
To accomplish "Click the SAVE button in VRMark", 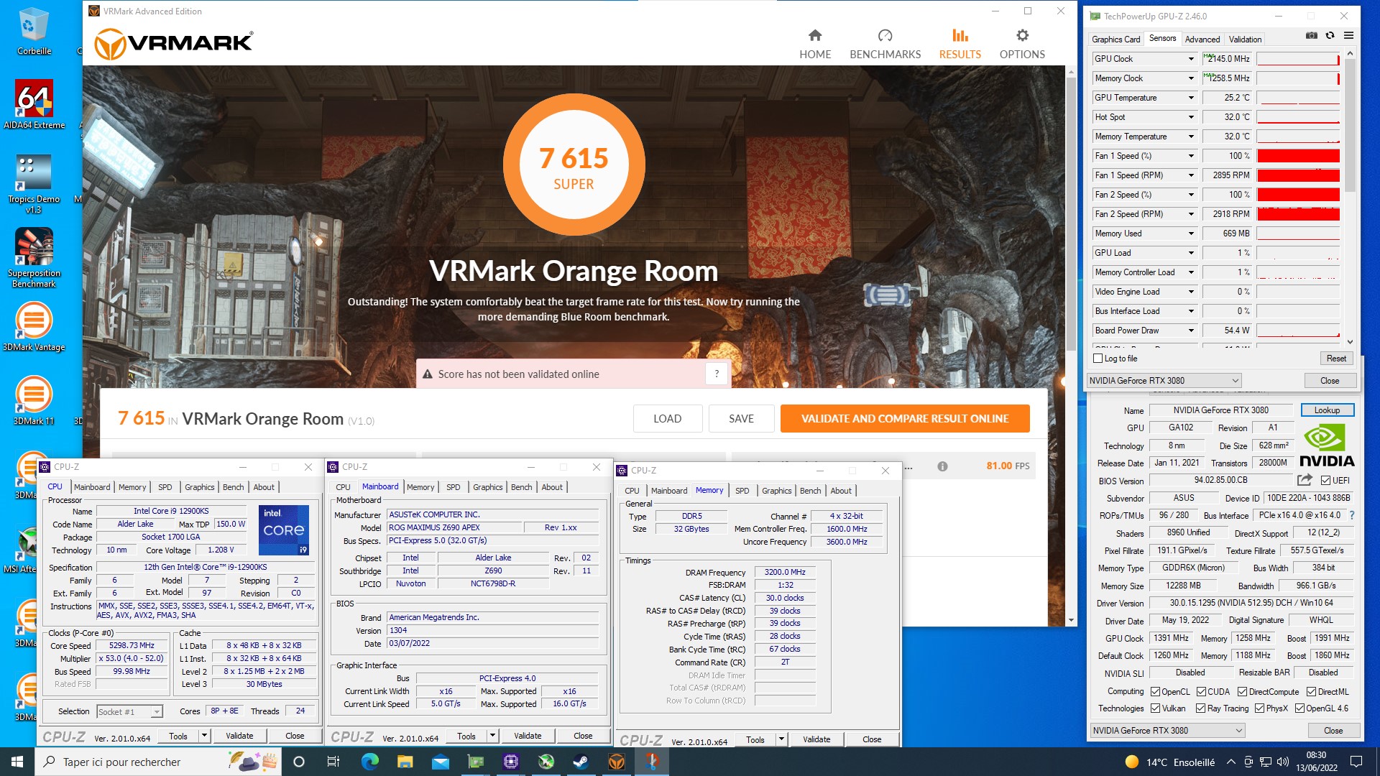I will (741, 419).
